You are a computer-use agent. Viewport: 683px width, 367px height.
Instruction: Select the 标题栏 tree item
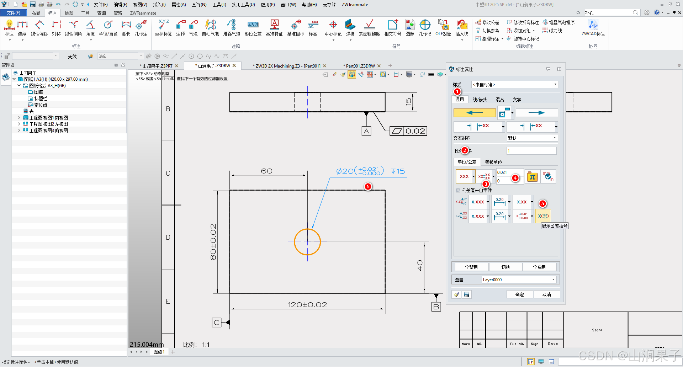[40, 98]
